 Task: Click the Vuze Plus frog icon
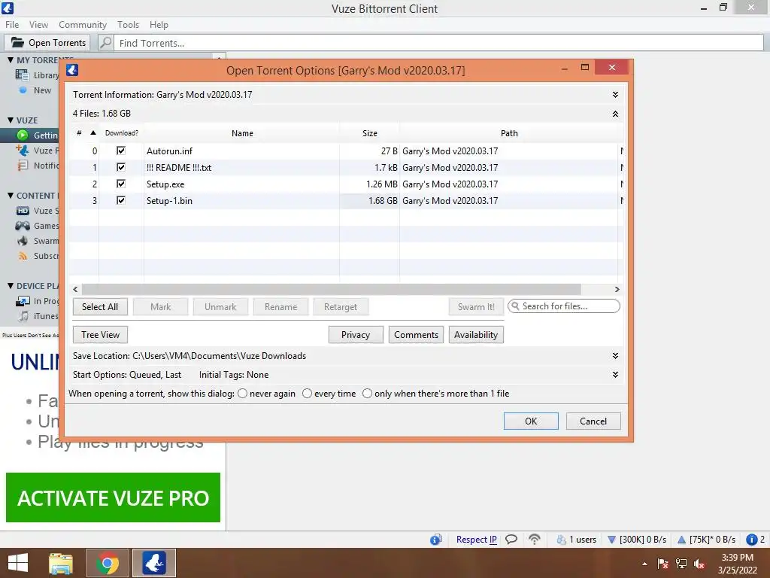pyautogui.click(x=22, y=151)
